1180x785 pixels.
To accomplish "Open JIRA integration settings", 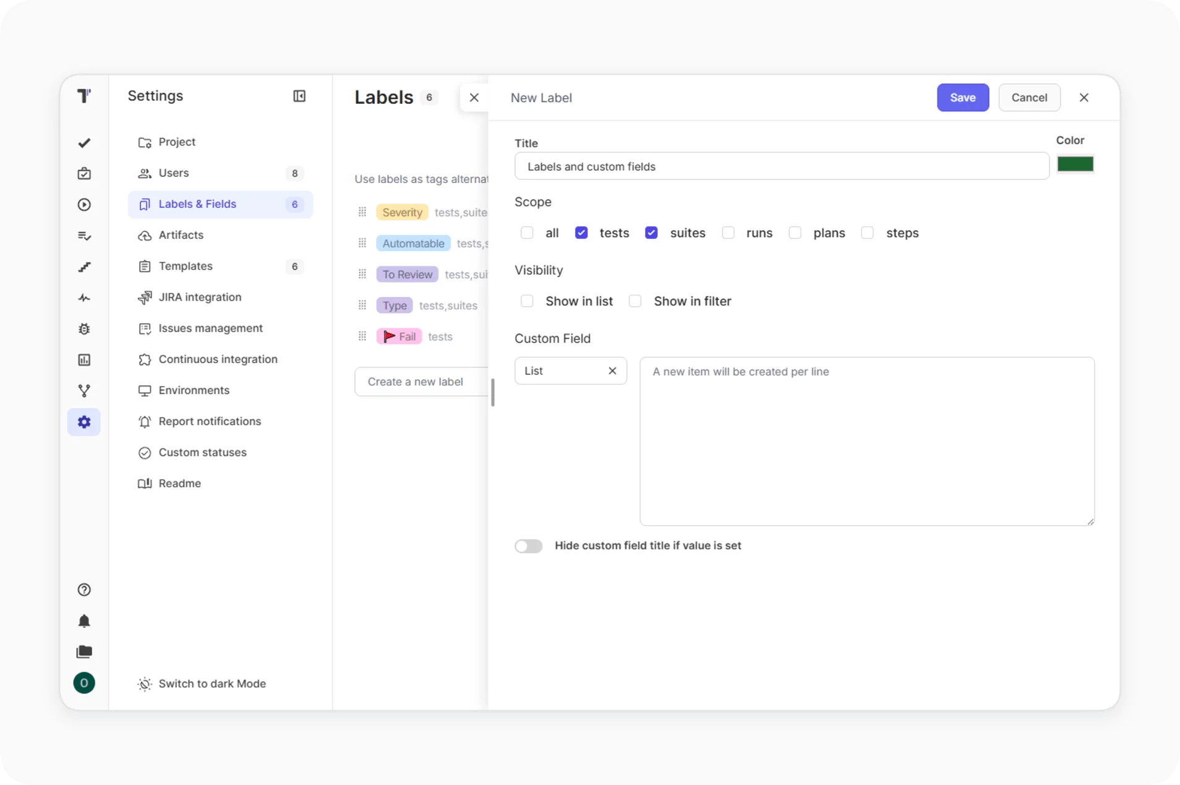I will pyautogui.click(x=220, y=298).
